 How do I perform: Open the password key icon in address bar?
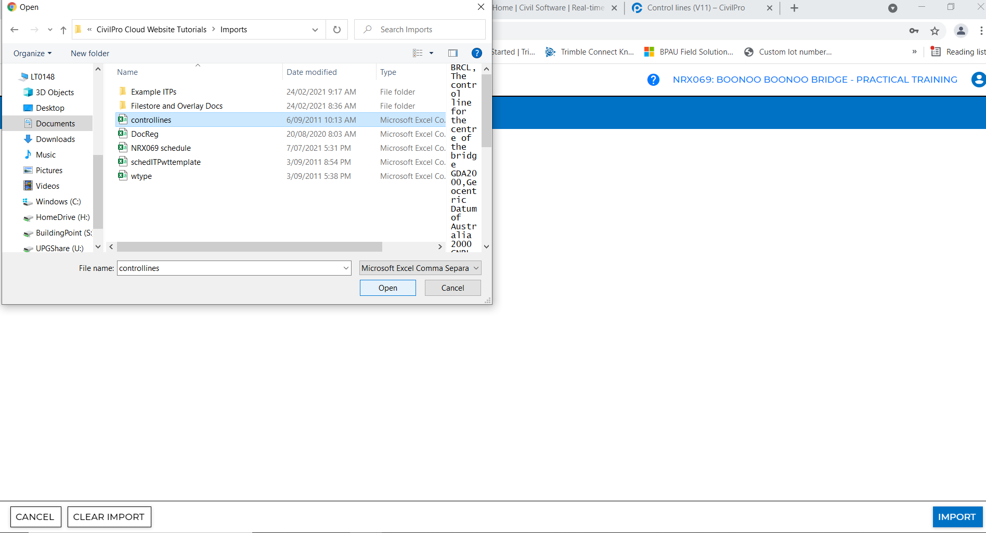[x=914, y=31]
